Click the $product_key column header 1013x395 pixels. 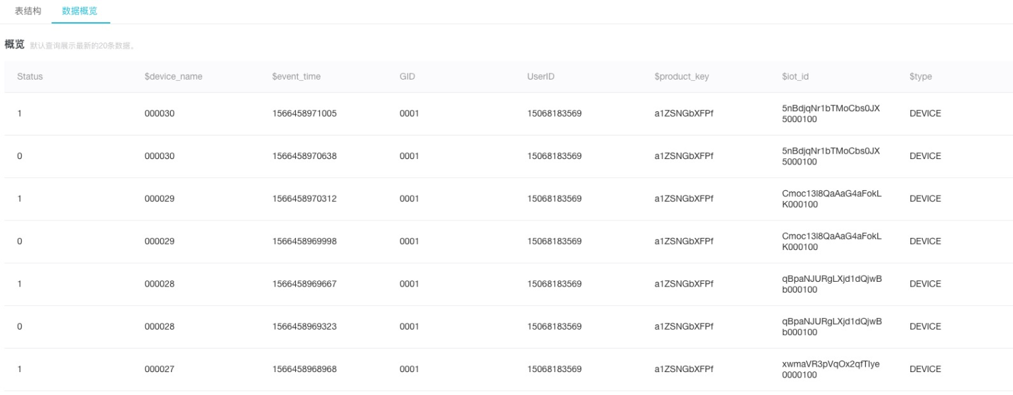coord(681,77)
